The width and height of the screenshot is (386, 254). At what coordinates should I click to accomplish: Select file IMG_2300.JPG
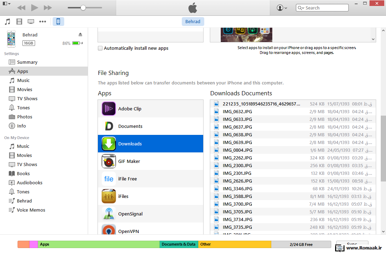coord(293,165)
